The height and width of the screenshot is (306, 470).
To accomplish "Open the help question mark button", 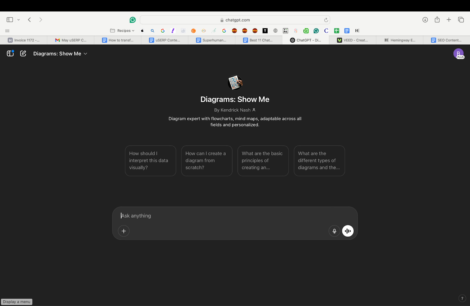I will coord(462,298).
